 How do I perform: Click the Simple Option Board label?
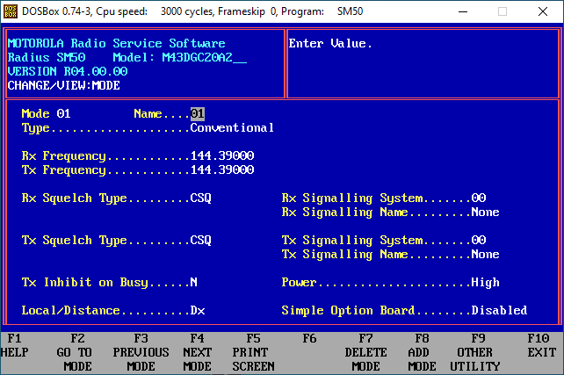tap(348, 311)
